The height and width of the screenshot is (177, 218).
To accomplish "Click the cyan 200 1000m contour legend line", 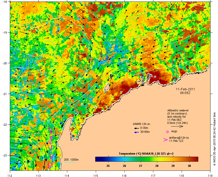I will pos(70,162).
